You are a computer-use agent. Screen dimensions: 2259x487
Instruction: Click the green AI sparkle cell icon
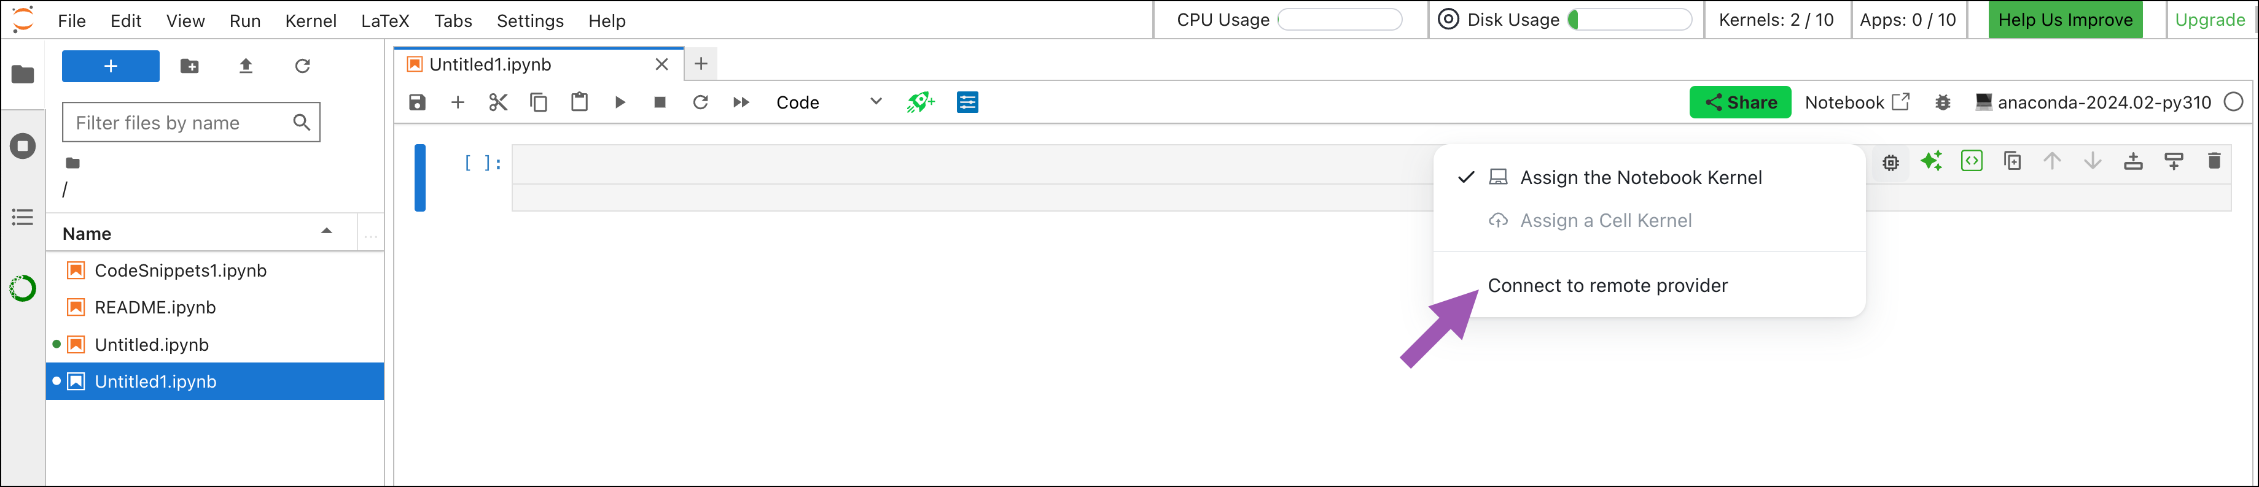coord(1931,160)
